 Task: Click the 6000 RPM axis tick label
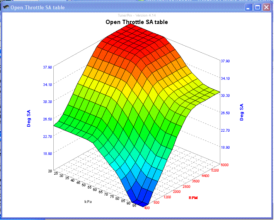pyautogui.click(x=225, y=165)
